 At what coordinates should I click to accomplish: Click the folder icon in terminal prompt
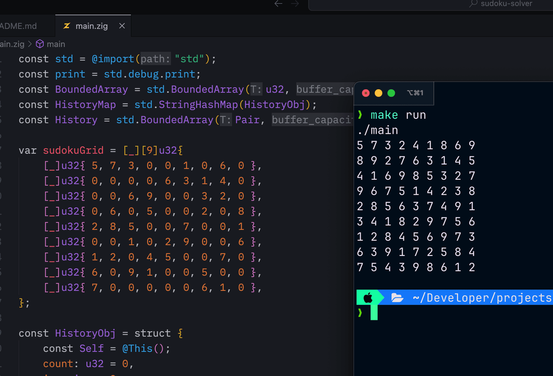point(397,297)
